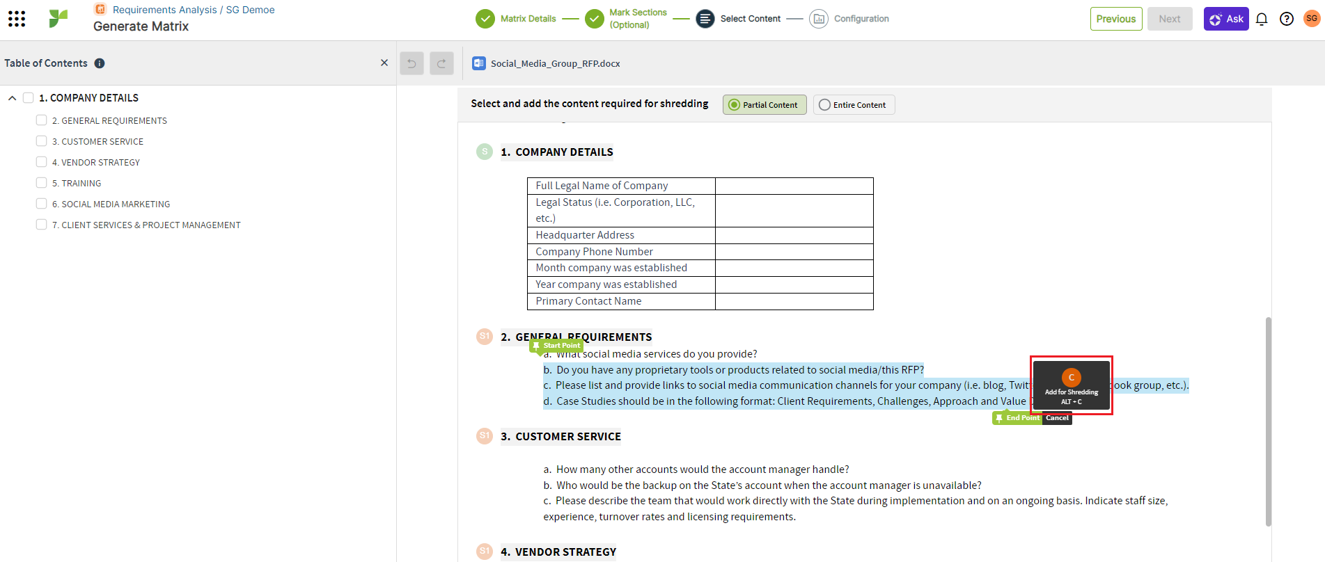Viewport: 1325px width, 562px height.
Task: Collapse the 1. COMPANY DETAILS tree node
Action: (12, 98)
